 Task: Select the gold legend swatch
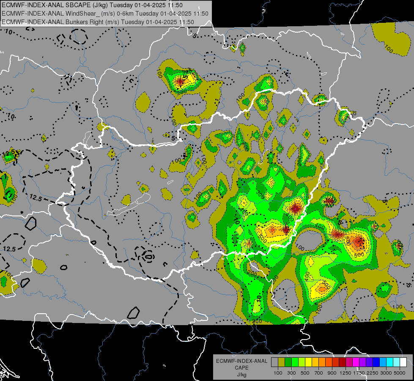315,362
